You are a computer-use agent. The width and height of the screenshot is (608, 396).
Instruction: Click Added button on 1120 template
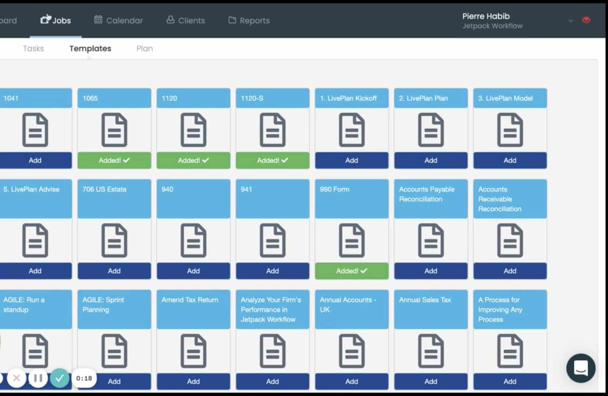click(193, 160)
